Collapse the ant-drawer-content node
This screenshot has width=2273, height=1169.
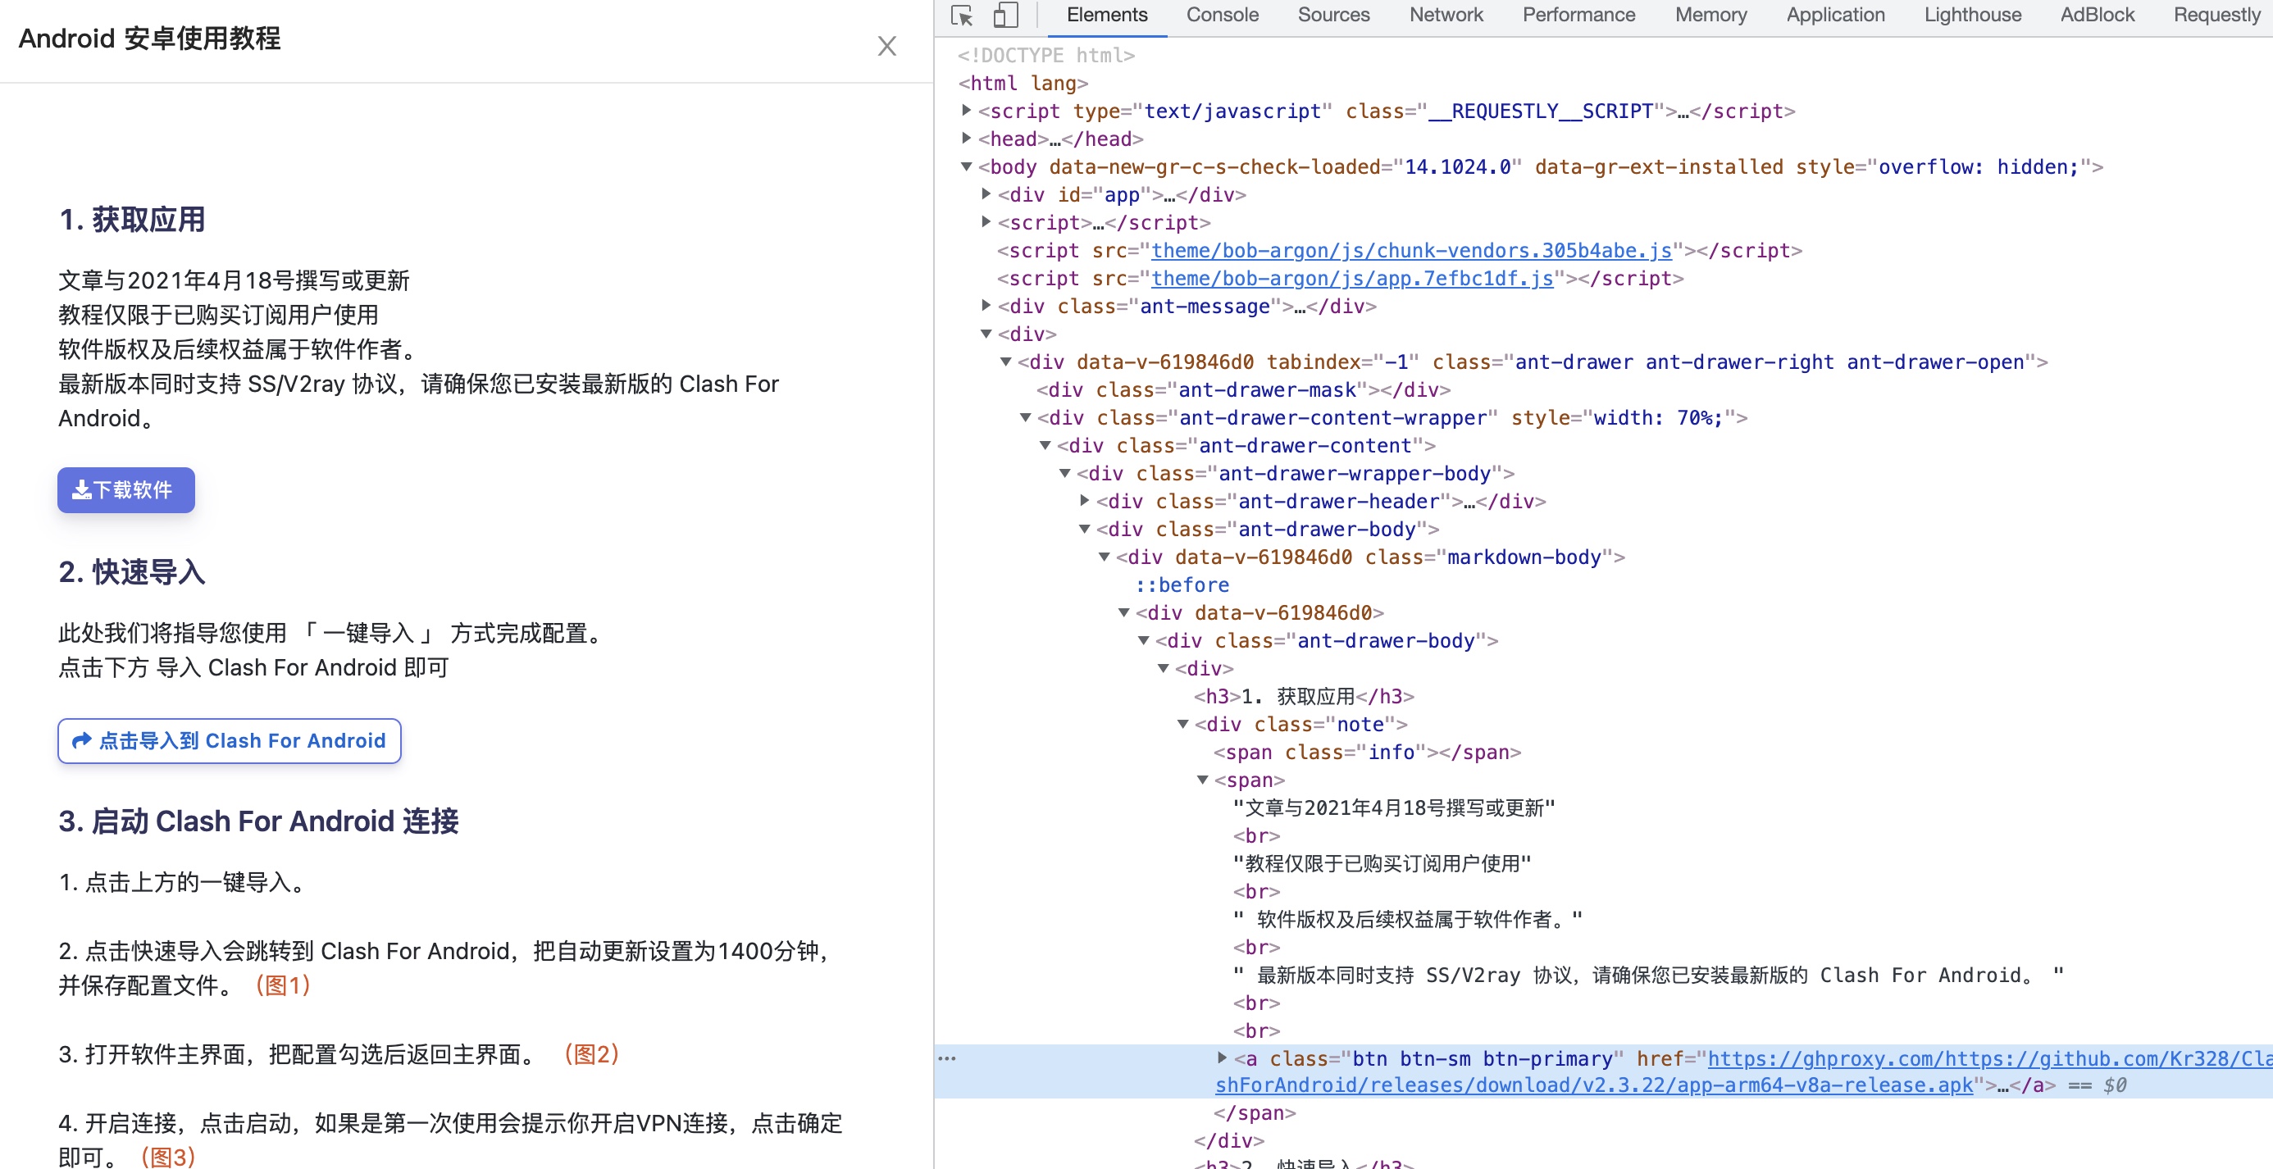pos(1045,444)
